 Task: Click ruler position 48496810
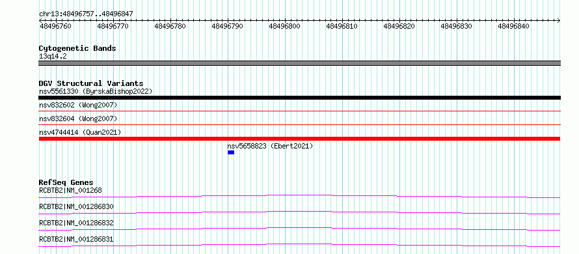(342, 26)
